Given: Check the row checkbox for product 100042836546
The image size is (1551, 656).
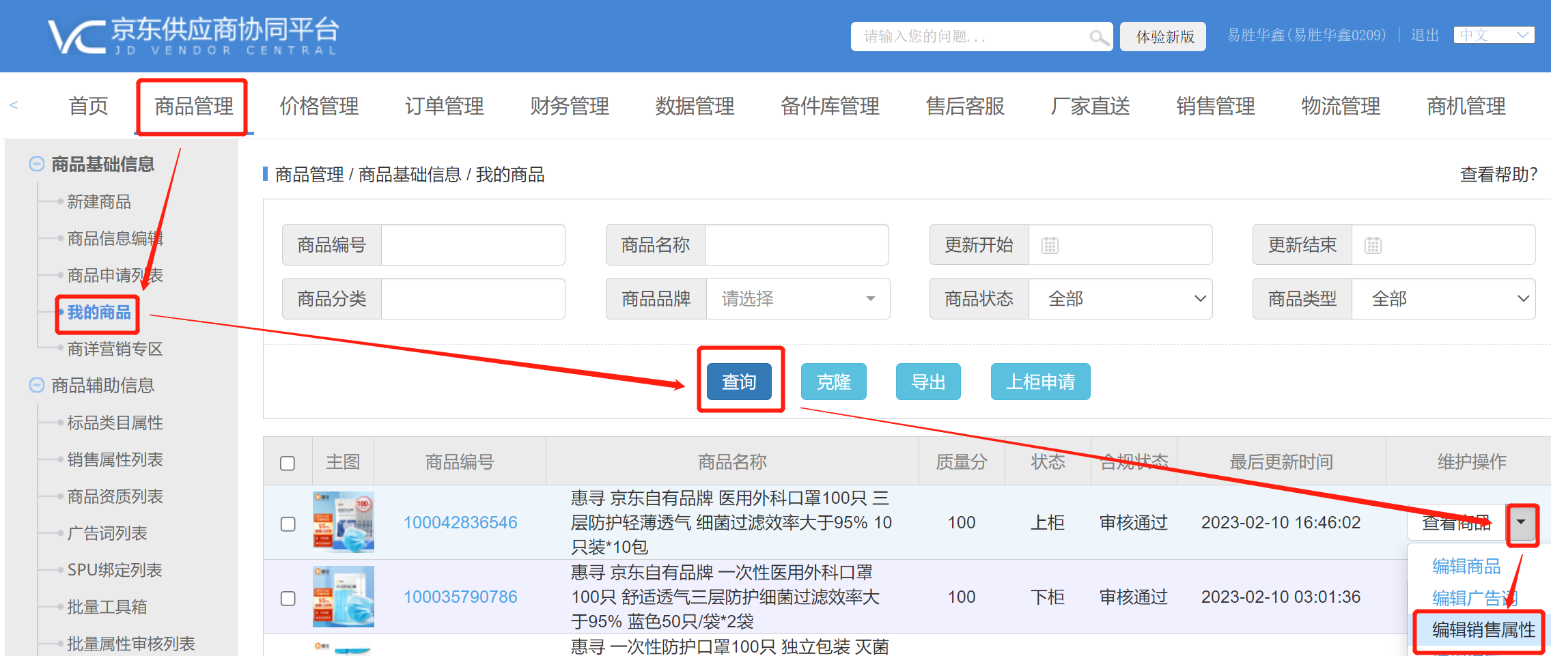Looking at the screenshot, I should pos(288,524).
